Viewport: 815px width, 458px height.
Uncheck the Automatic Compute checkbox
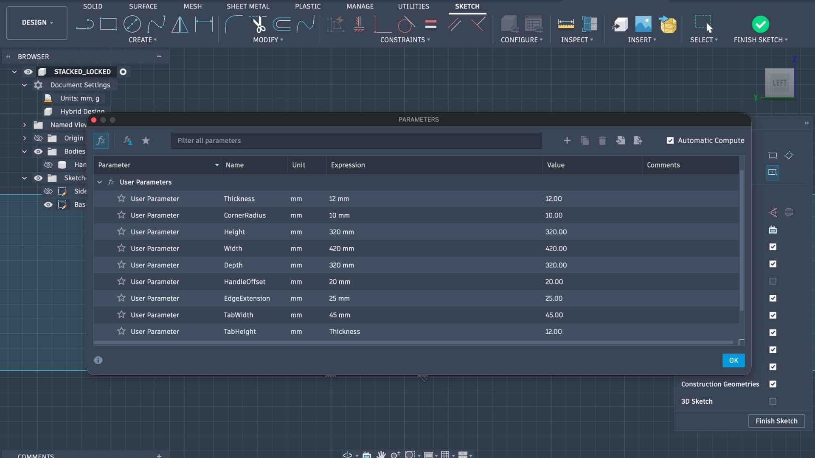(x=670, y=140)
